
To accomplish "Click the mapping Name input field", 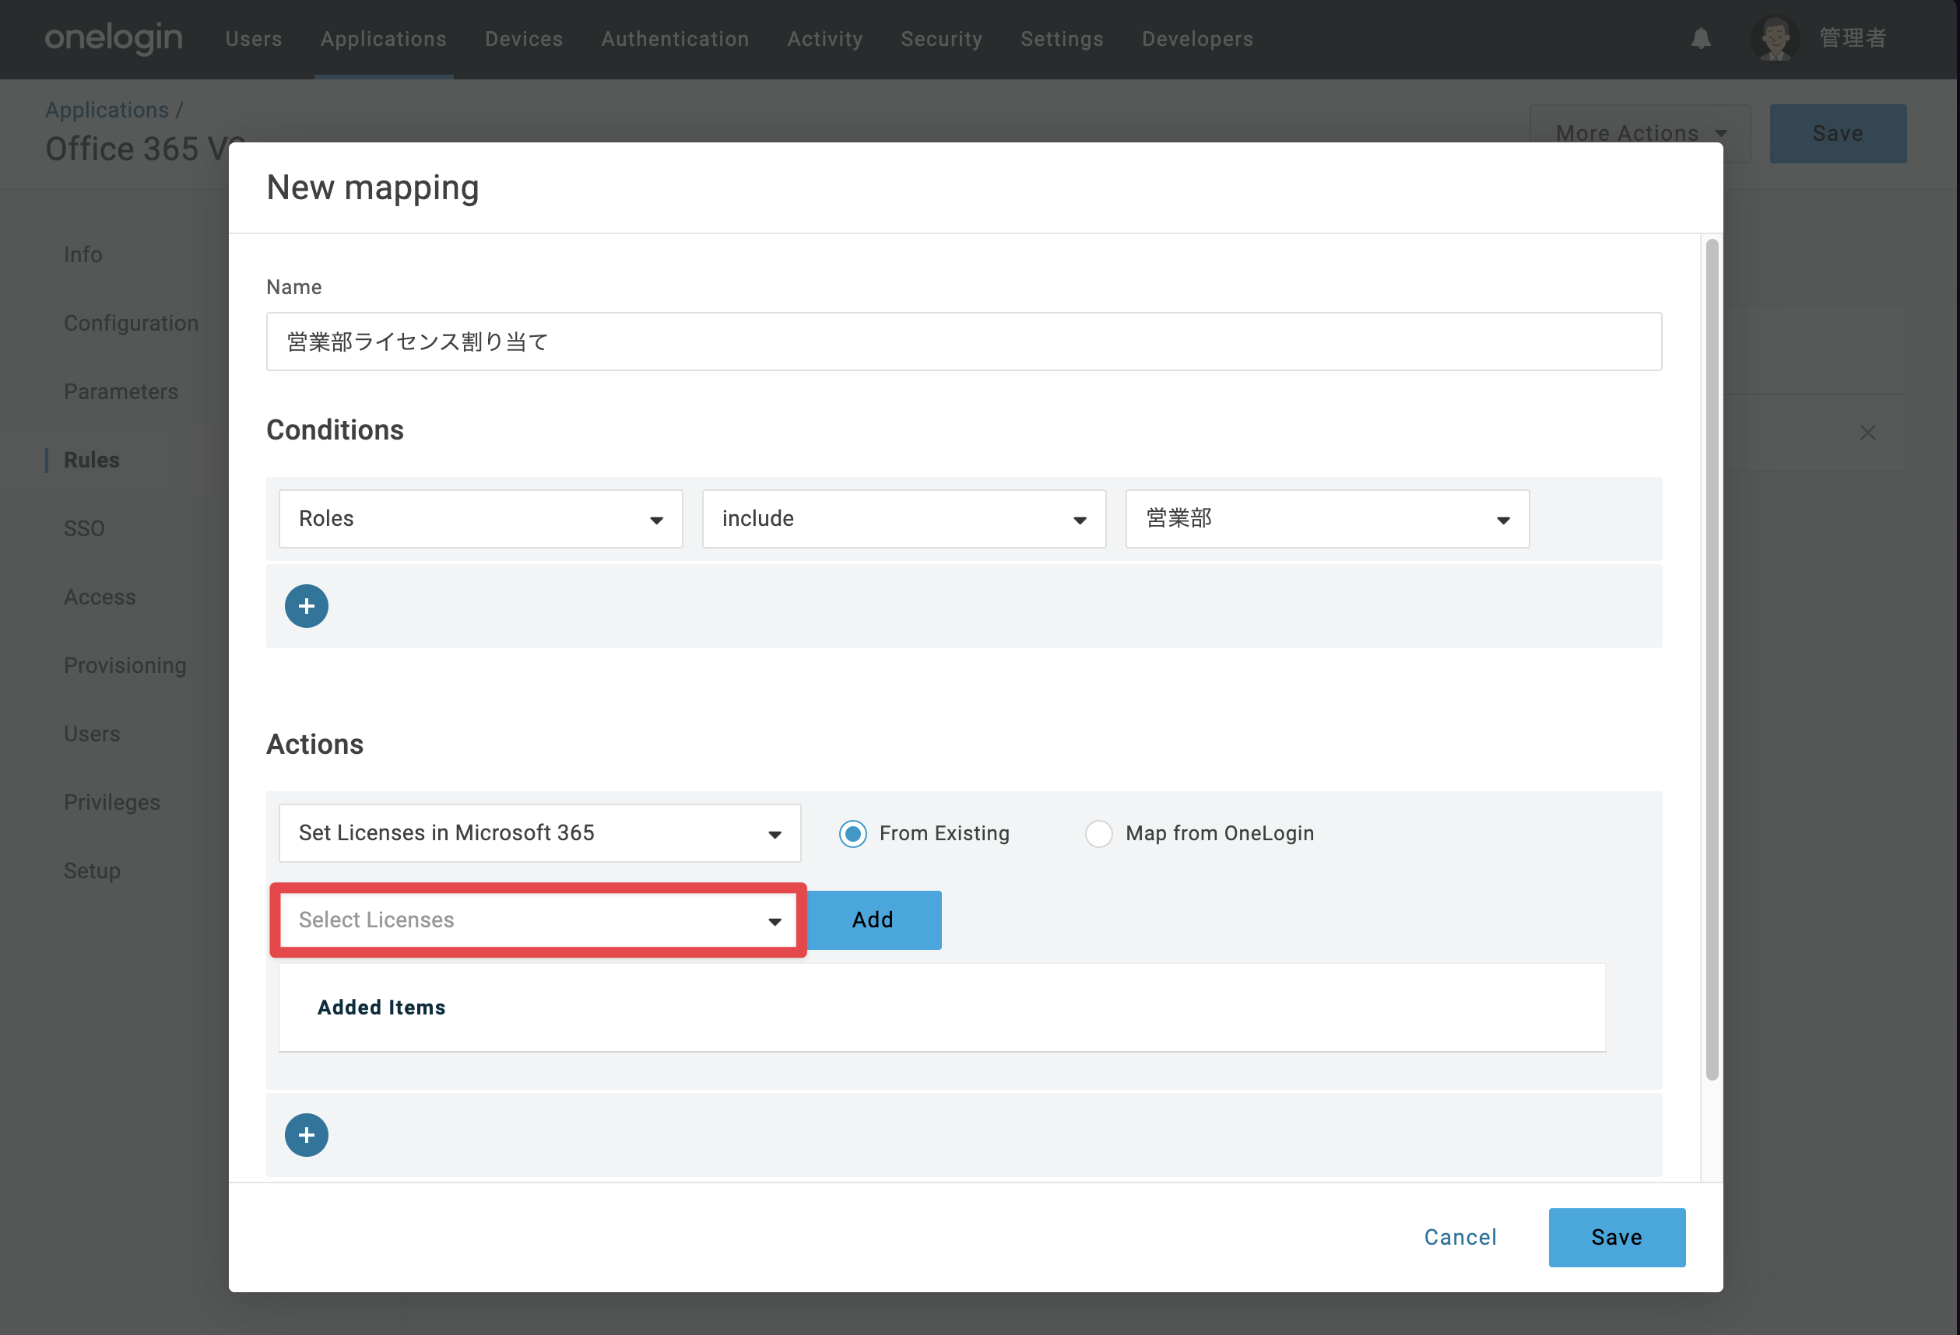I will tap(964, 342).
